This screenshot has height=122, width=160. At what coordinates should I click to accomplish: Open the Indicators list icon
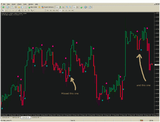[x=81, y=7]
